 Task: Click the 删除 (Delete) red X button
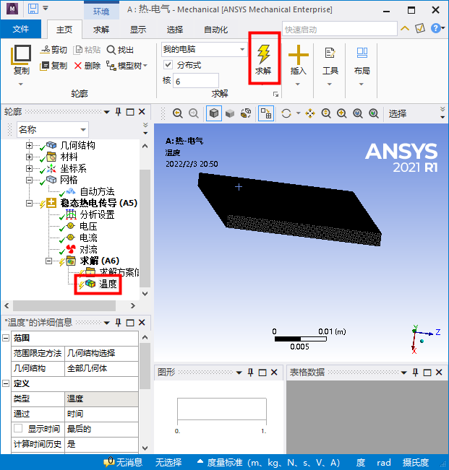pos(87,66)
